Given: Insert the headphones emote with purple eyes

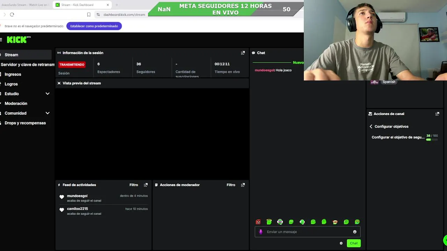Looking at the screenshot, I should (280, 222).
